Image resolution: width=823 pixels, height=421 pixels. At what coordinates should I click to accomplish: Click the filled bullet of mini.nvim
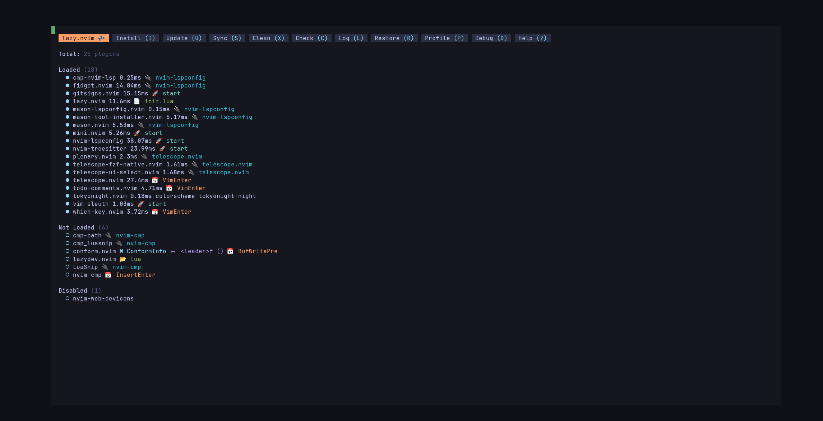pyautogui.click(x=67, y=133)
